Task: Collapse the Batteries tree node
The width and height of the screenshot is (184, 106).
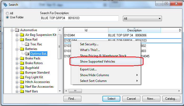Action: click(17, 49)
